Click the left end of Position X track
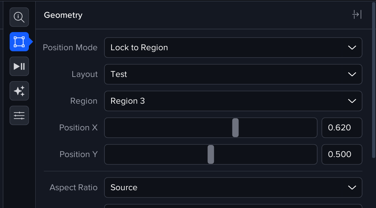Screen dimensions: 376x208 (x=109, y=128)
